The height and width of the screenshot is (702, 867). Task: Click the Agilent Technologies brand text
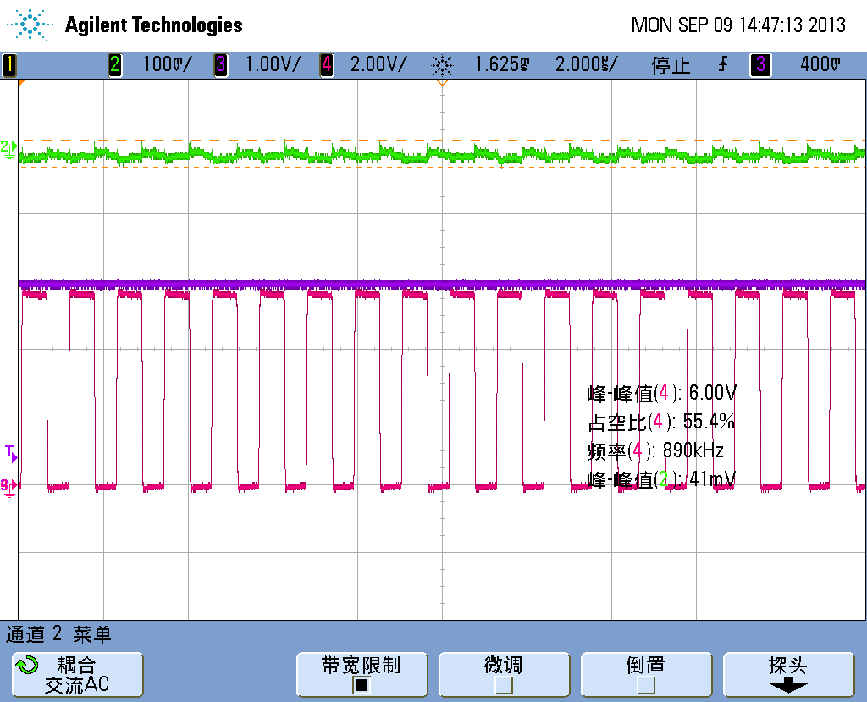pos(154,25)
